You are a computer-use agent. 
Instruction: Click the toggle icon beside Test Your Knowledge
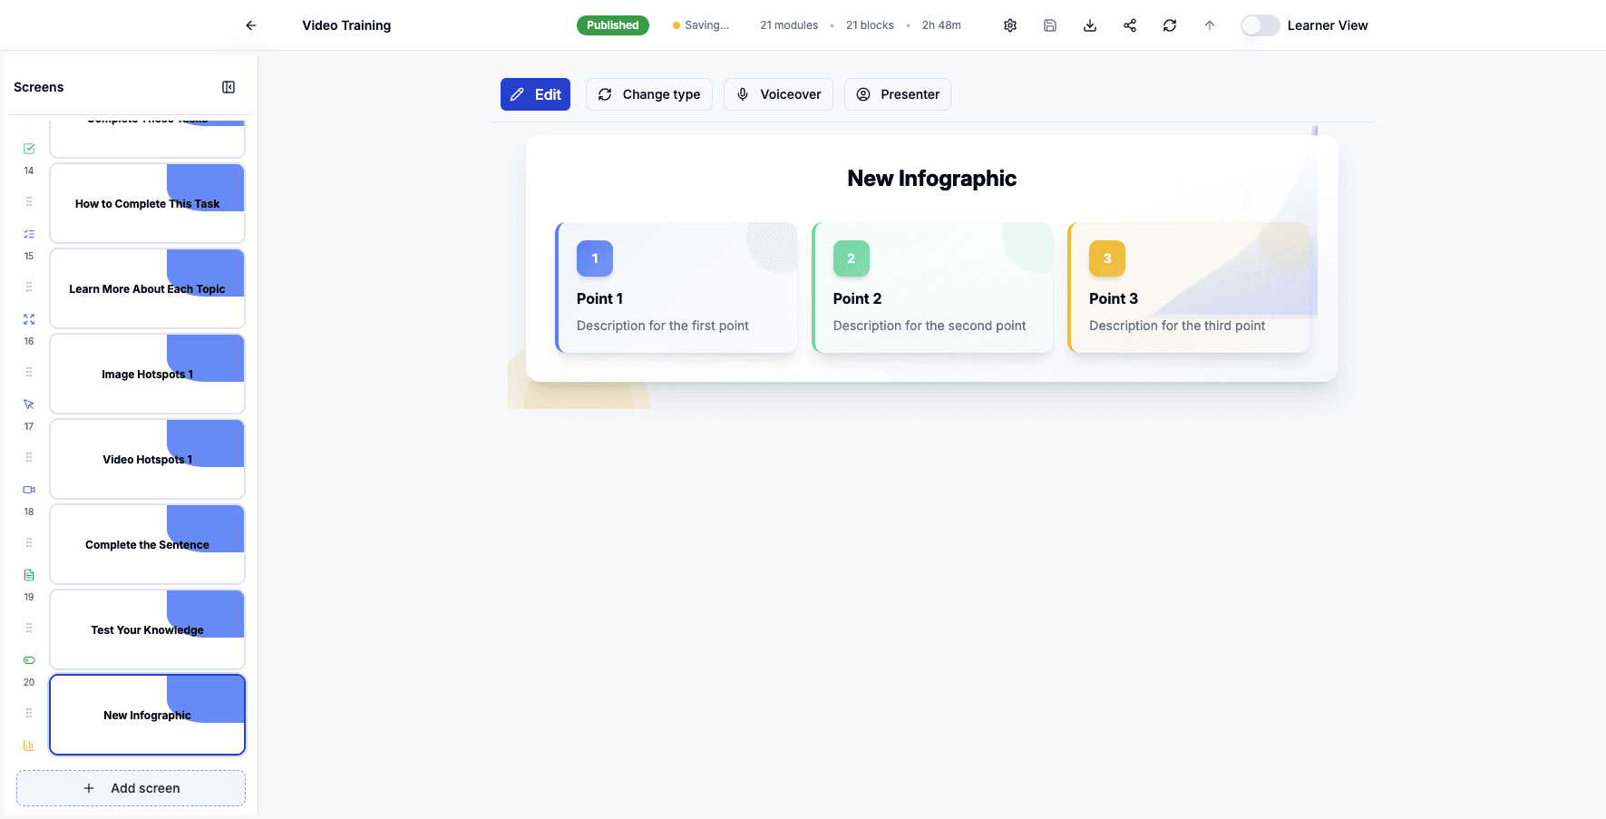coord(28,659)
